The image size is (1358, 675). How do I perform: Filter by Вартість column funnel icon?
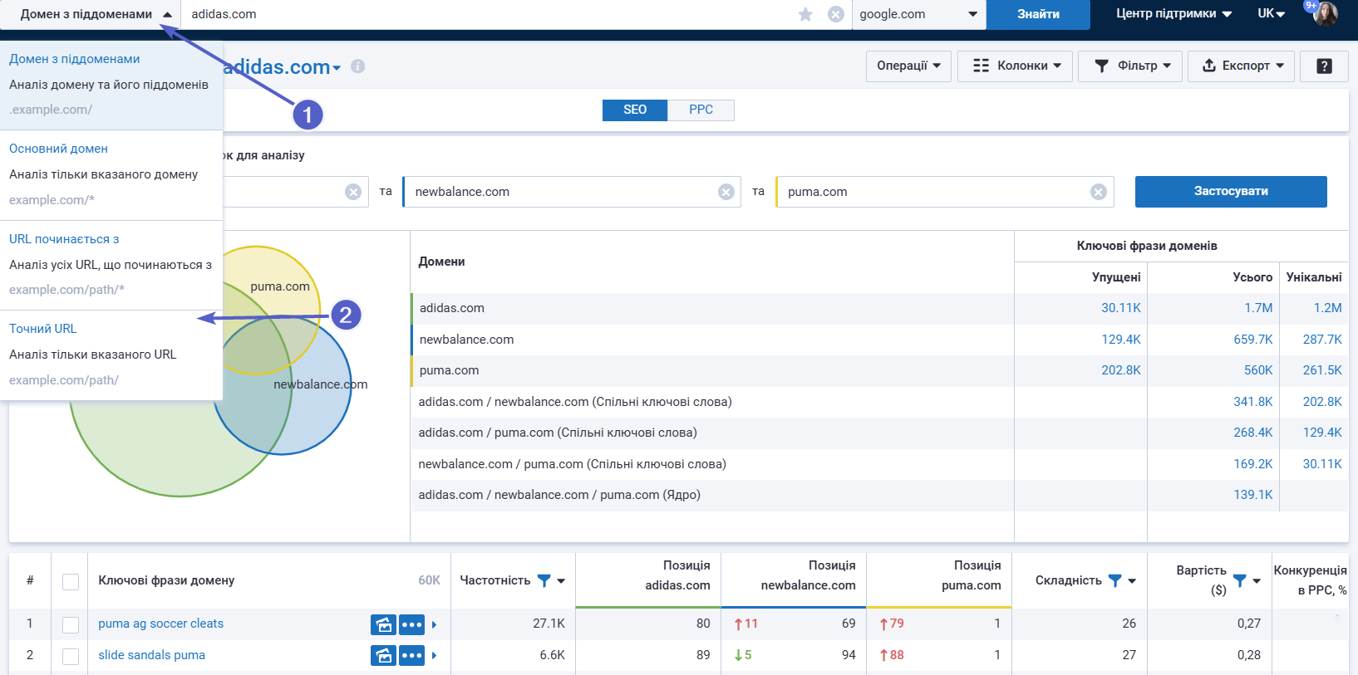1239,580
